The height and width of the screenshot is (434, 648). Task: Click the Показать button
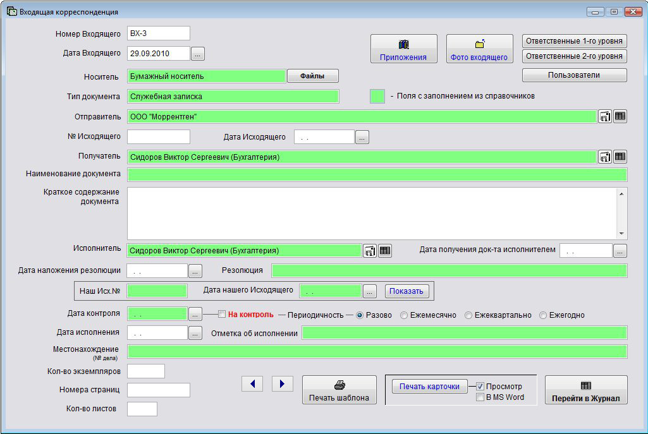click(407, 291)
